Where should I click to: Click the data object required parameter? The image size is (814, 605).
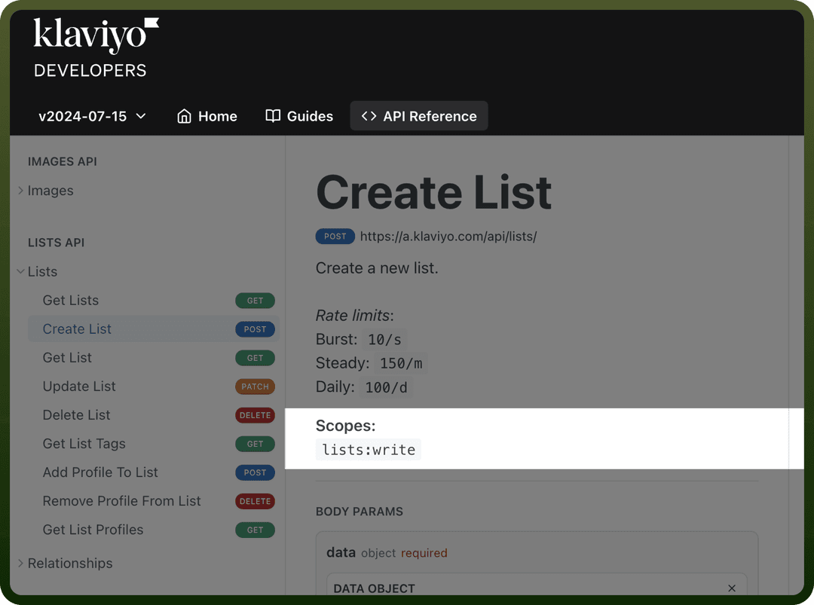coord(387,552)
